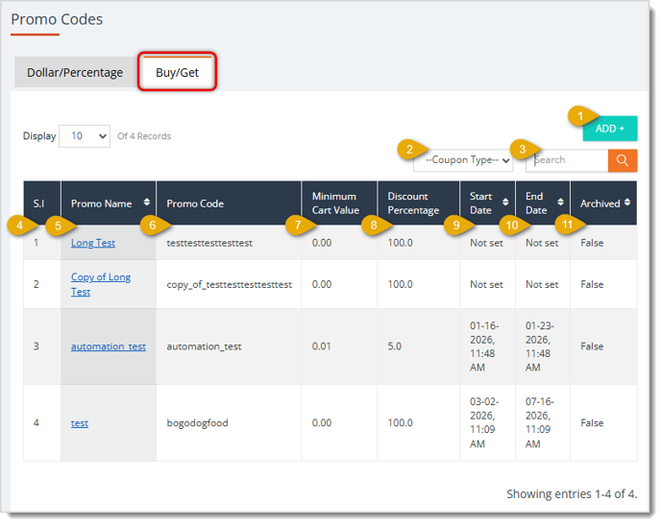Click discount 100.0 in bogodogfood row
The height and width of the screenshot is (525, 662).
pyautogui.click(x=400, y=423)
